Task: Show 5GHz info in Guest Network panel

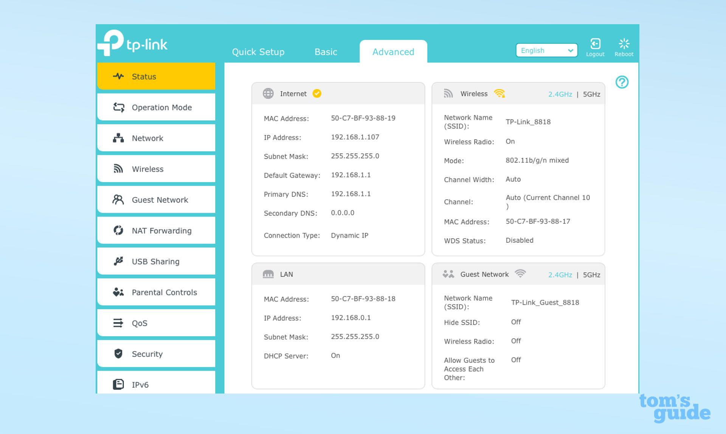Action: pos(591,275)
